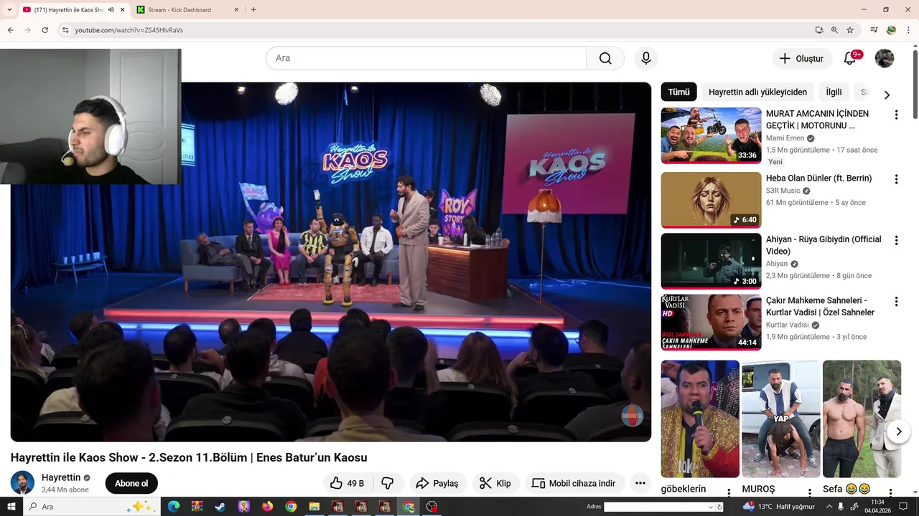Open Kurtlar Vadisi 44:14 thumbnail
This screenshot has height=516, width=919.
click(711, 322)
